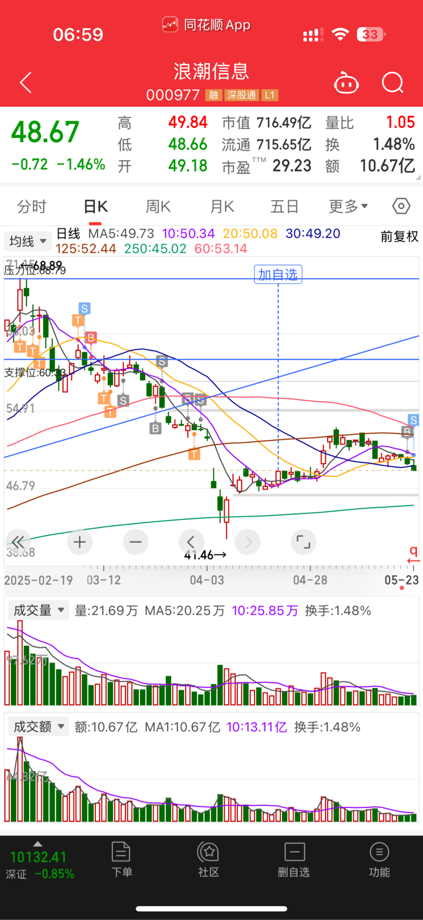Click the 04-03 date label
This screenshot has width=423, height=920.
click(207, 580)
